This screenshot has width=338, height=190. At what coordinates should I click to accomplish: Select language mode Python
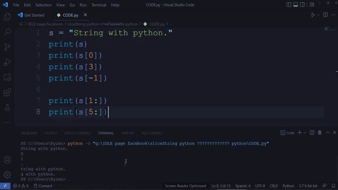click(x=288, y=186)
